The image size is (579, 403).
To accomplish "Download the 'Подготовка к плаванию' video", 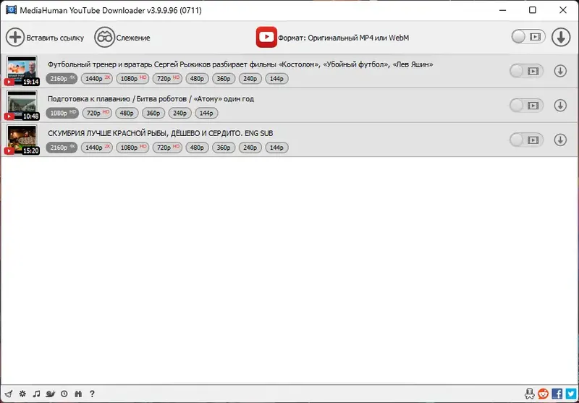I will click(x=560, y=106).
